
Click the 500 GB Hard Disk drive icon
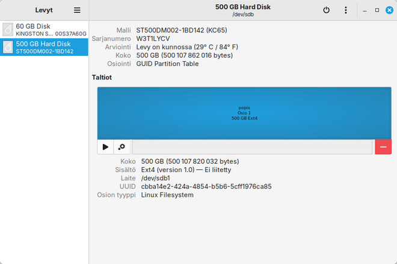pyautogui.click(x=8, y=47)
